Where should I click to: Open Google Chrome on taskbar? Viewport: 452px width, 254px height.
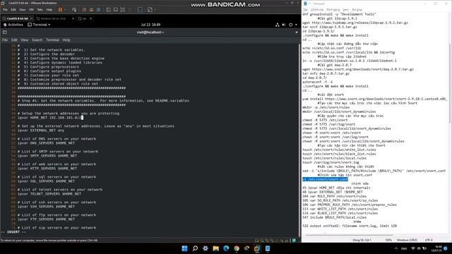pos(237,248)
